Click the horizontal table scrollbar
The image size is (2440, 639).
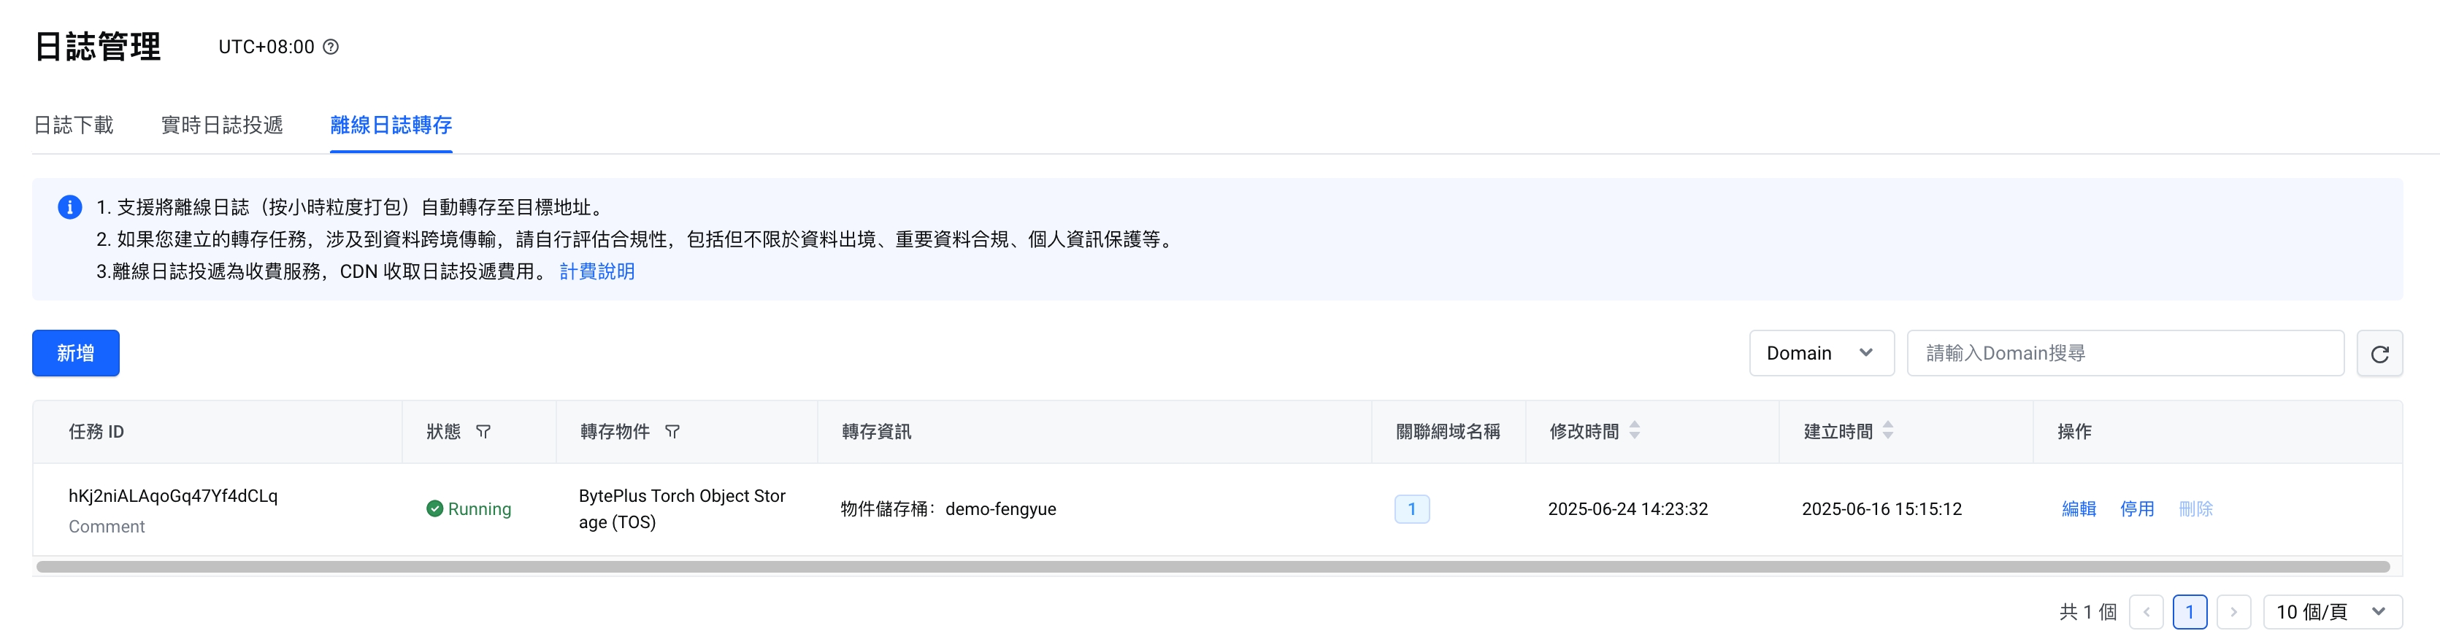point(1213,567)
